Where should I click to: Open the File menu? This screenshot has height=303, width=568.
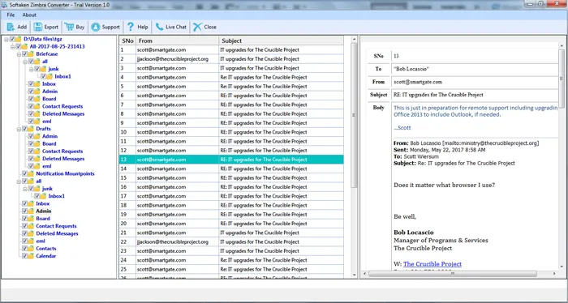tap(11, 15)
